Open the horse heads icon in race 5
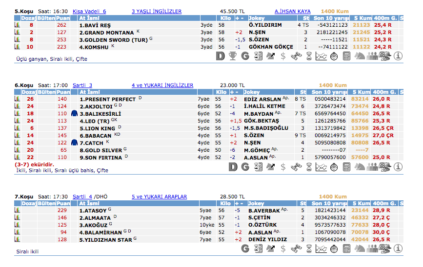This screenshot has width=423, height=267. pyautogui.click(x=360, y=56)
